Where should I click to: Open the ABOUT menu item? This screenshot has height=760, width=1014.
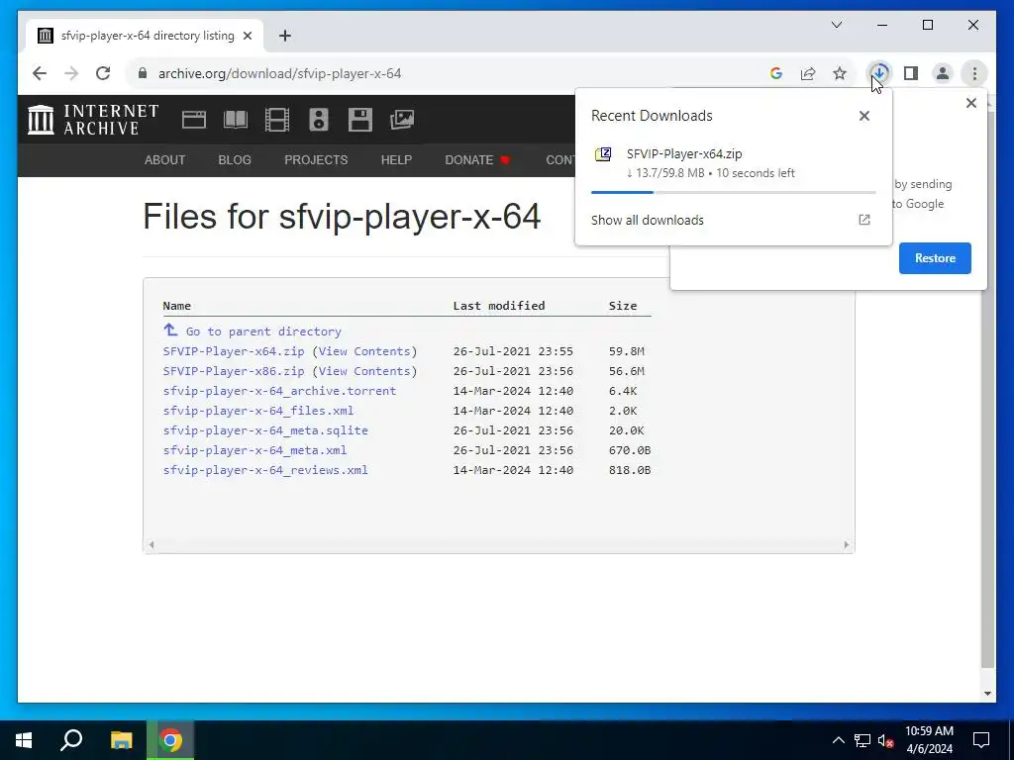(x=165, y=159)
